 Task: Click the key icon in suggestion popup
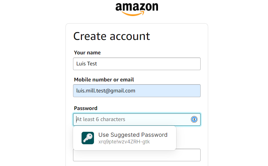pyautogui.click(x=88, y=138)
